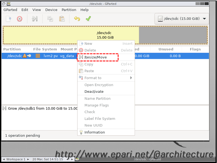This screenshot has height=163, width=217.
Task: Click the File System column header
Action: pyautogui.click(x=45, y=49)
